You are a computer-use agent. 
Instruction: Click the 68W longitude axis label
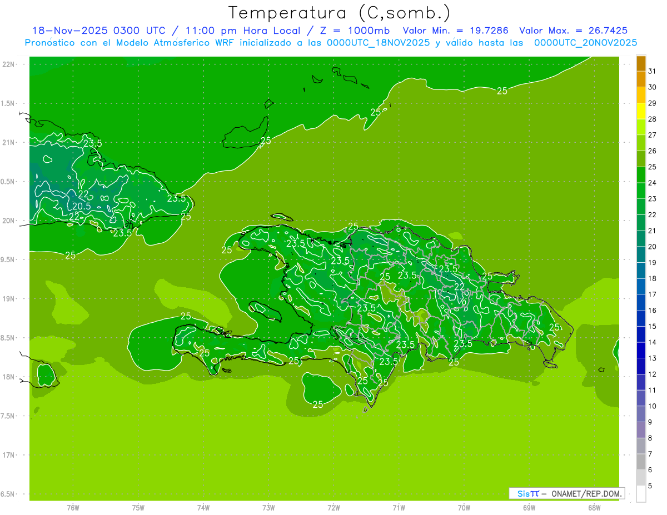[x=594, y=507]
